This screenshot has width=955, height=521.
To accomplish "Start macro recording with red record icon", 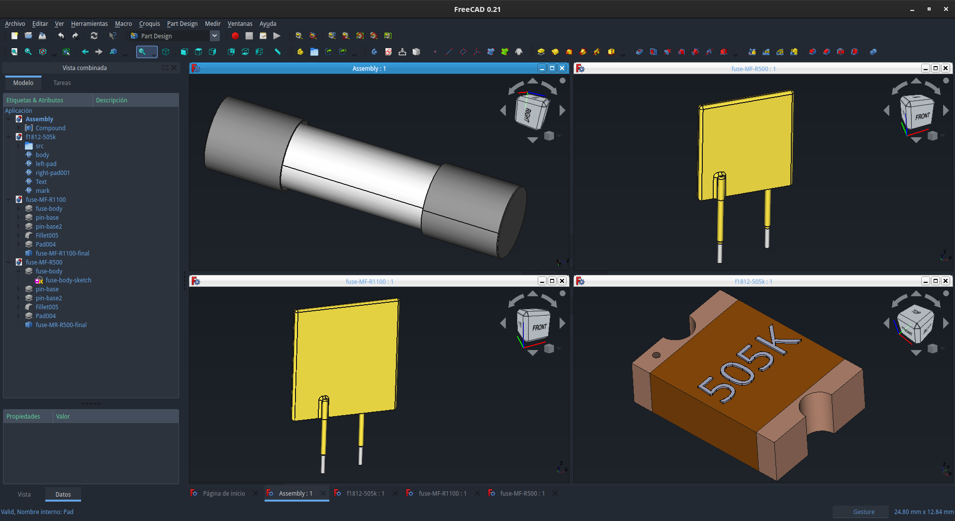I will point(235,36).
